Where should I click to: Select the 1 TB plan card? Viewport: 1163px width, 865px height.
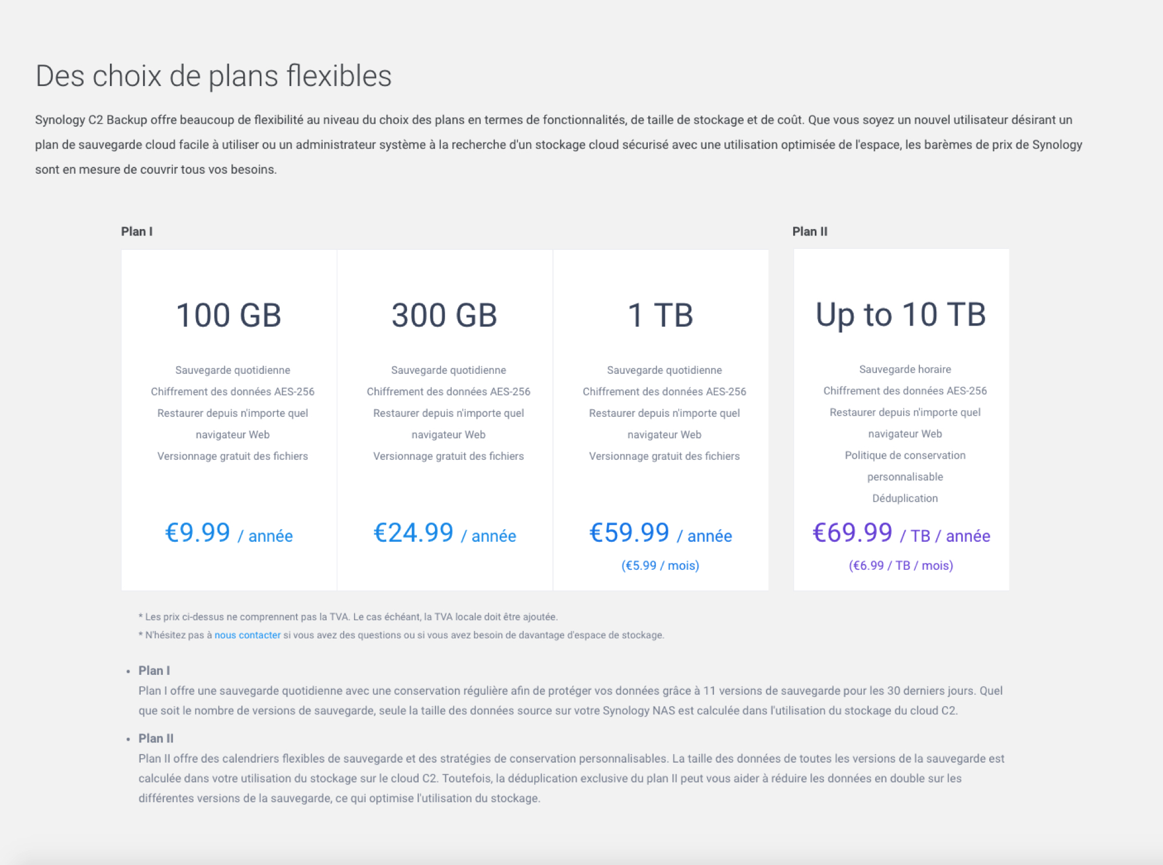tap(661, 420)
